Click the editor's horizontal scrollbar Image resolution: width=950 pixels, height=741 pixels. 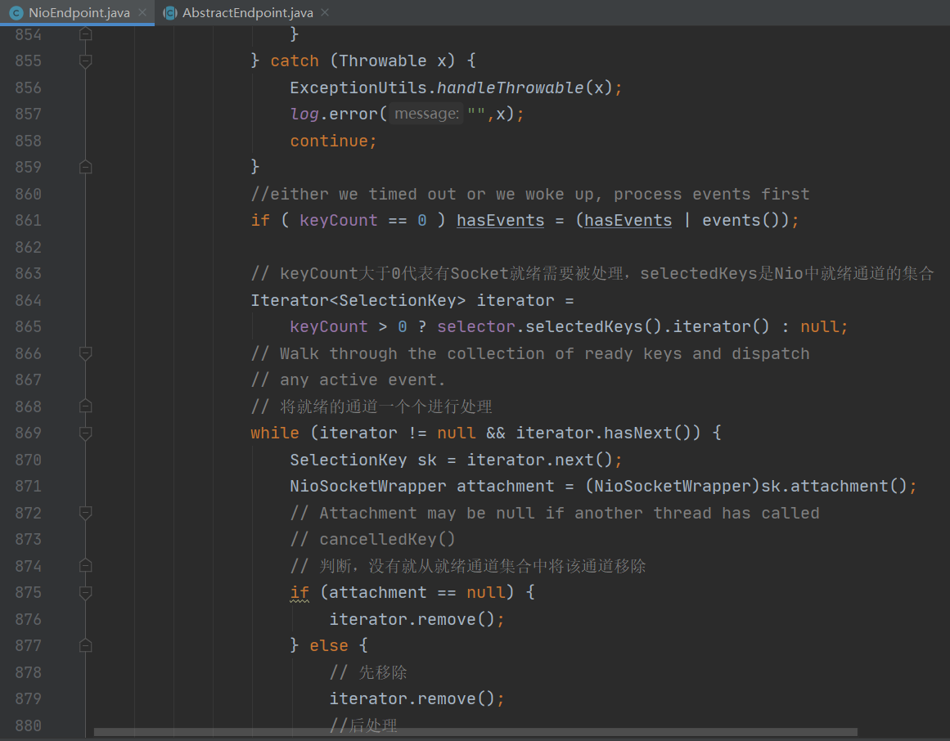point(475,733)
